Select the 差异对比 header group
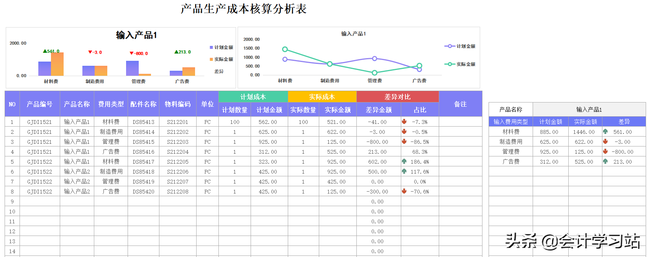Image resolution: width=648 pixels, height=257 pixels. [x=397, y=97]
